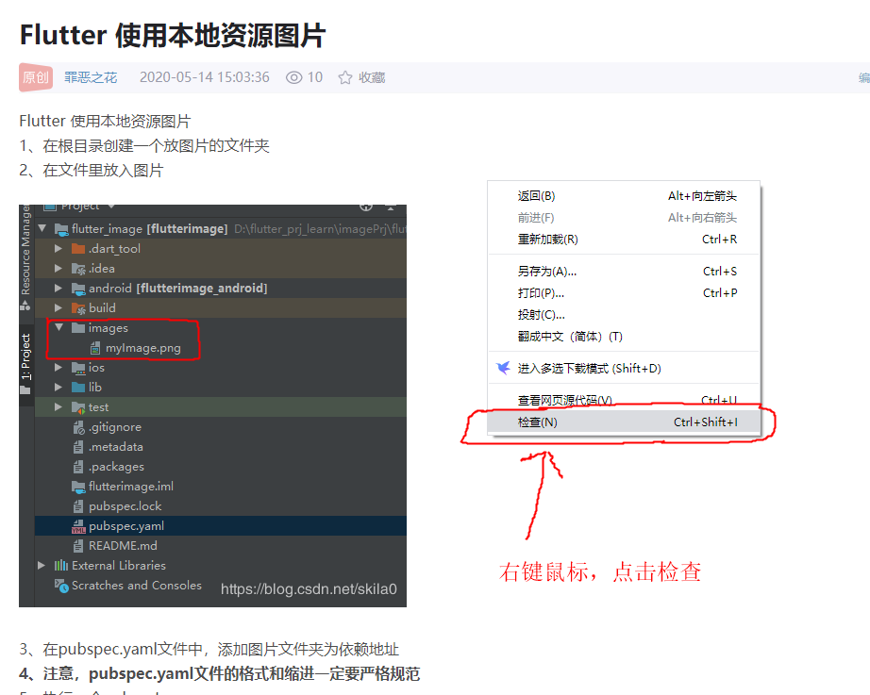Select flutterimage.iml file name

[131, 487]
